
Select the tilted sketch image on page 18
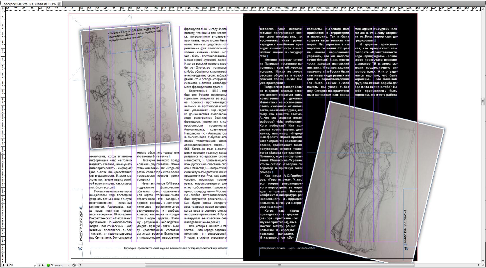click(x=130, y=86)
